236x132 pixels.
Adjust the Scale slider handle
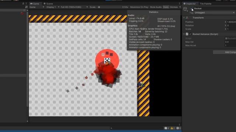point(99,7)
